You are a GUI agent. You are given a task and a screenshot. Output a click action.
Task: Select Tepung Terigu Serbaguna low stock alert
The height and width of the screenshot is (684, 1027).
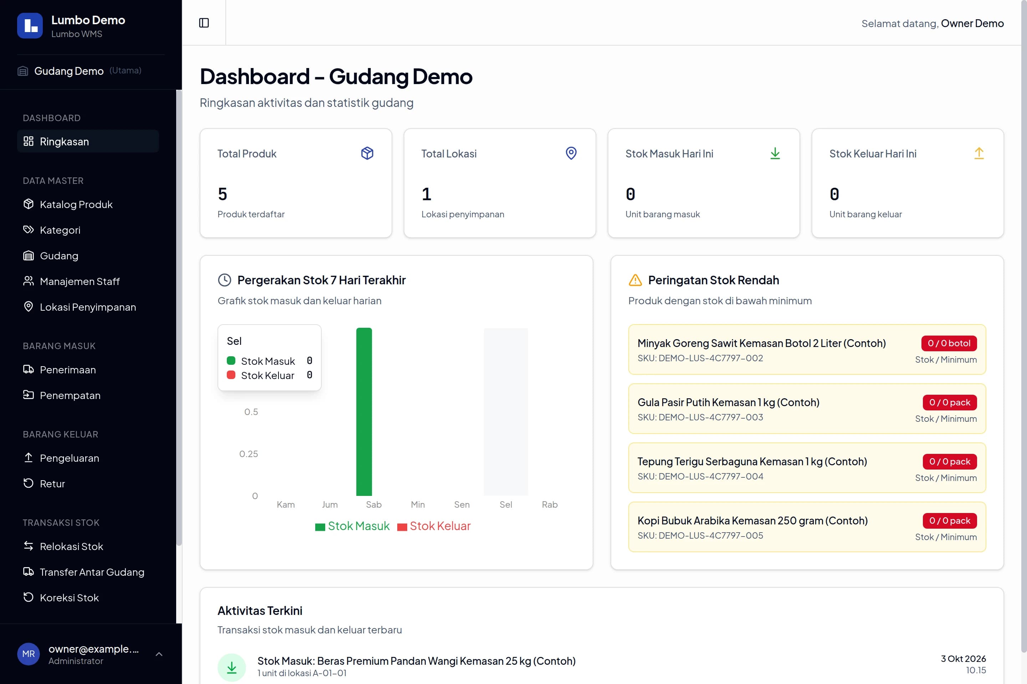(807, 468)
